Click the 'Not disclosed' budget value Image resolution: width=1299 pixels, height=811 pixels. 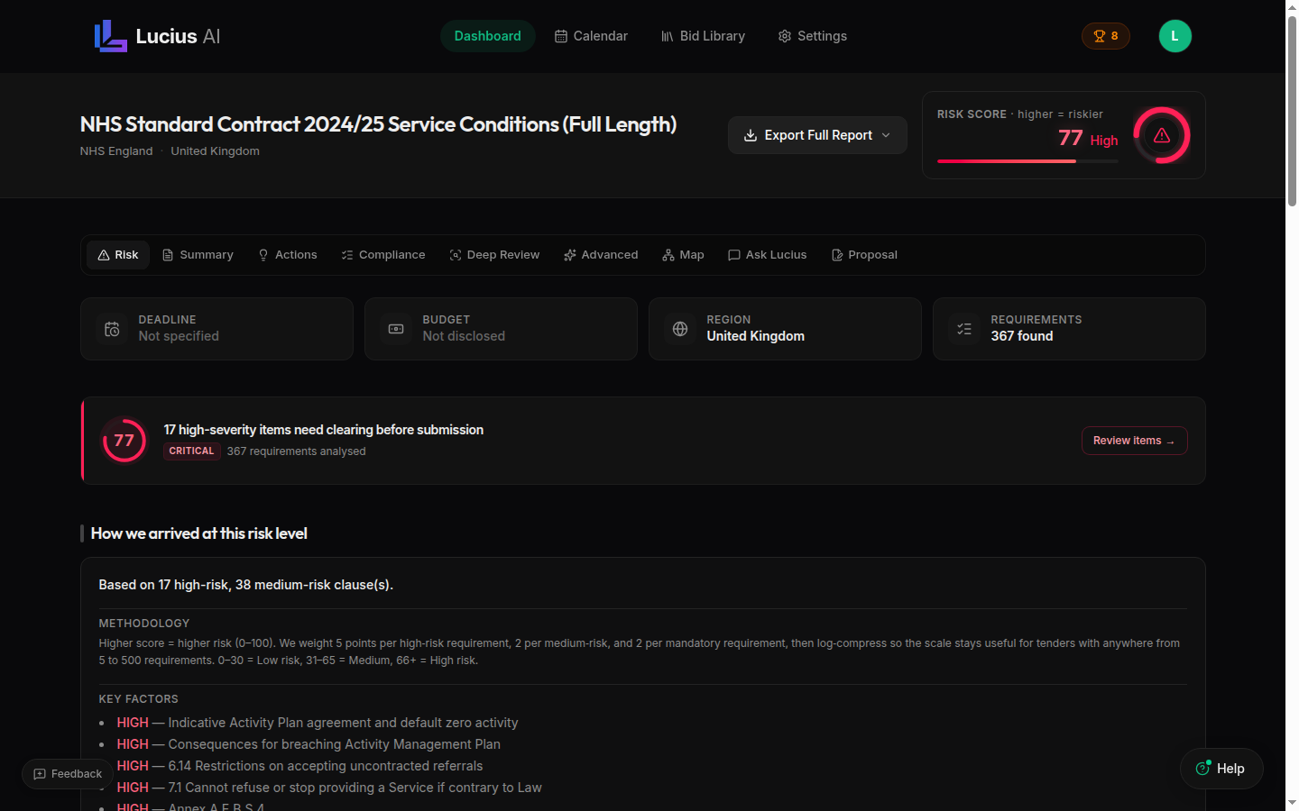point(464,336)
